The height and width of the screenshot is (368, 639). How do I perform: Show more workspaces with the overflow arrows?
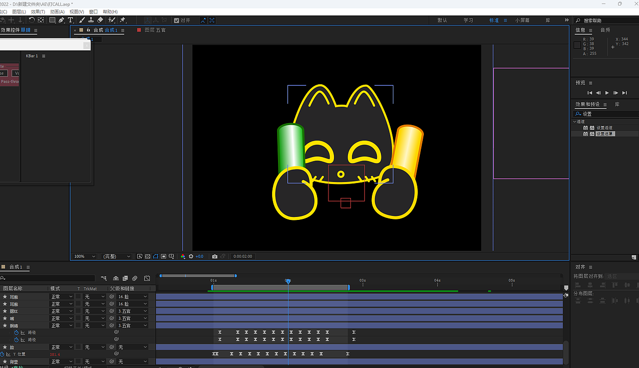pos(567,20)
